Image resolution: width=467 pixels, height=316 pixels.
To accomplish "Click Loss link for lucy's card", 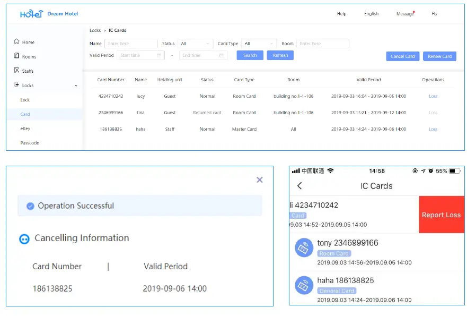I will click(x=433, y=96).
